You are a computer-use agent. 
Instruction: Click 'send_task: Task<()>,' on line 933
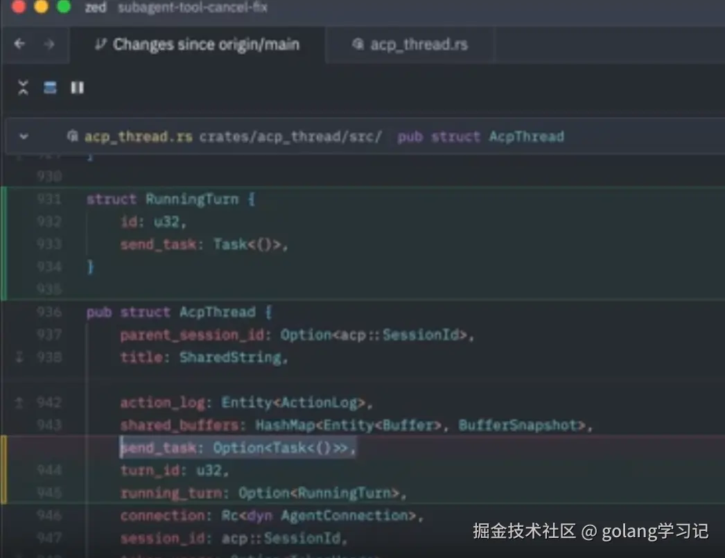204,244
